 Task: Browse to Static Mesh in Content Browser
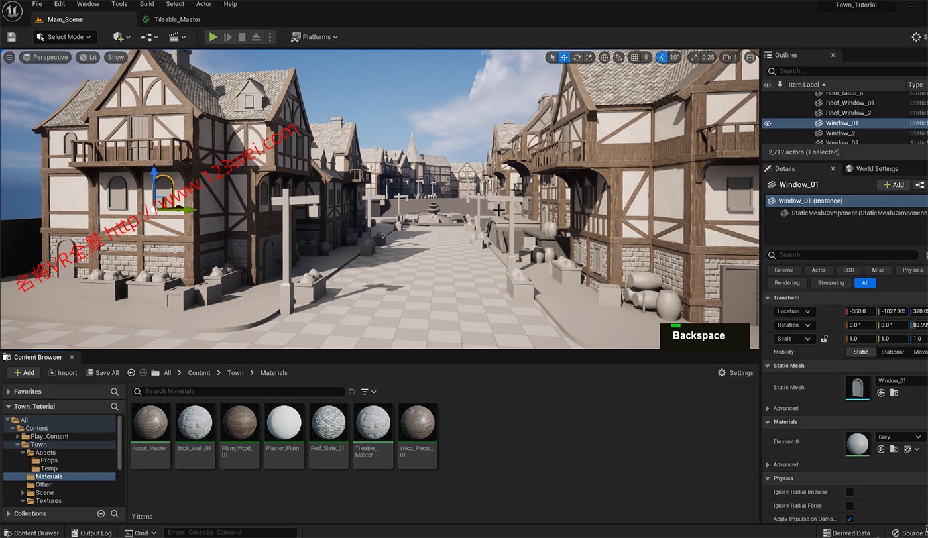pyautogui.click(x=894, y=393)
